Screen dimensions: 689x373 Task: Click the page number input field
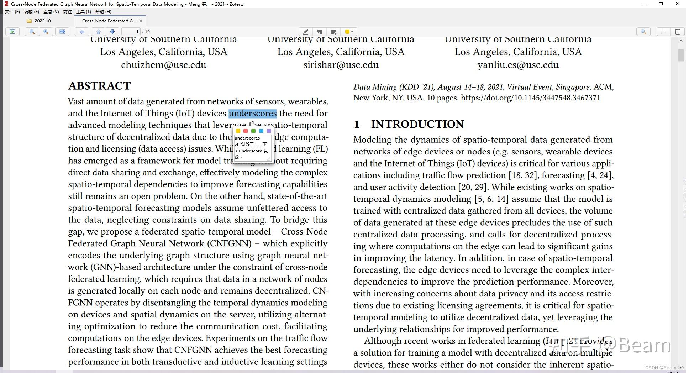point(132,32)
